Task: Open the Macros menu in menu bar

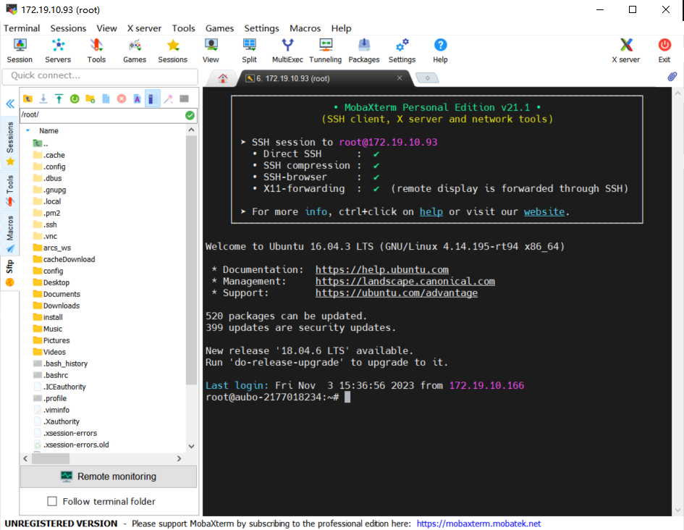Action: [x=305, y=28]
